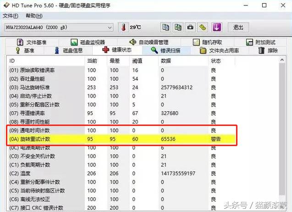The image size is (292, 212).
Task: Click the purple download arrow icon
Action: click(217, 27)
